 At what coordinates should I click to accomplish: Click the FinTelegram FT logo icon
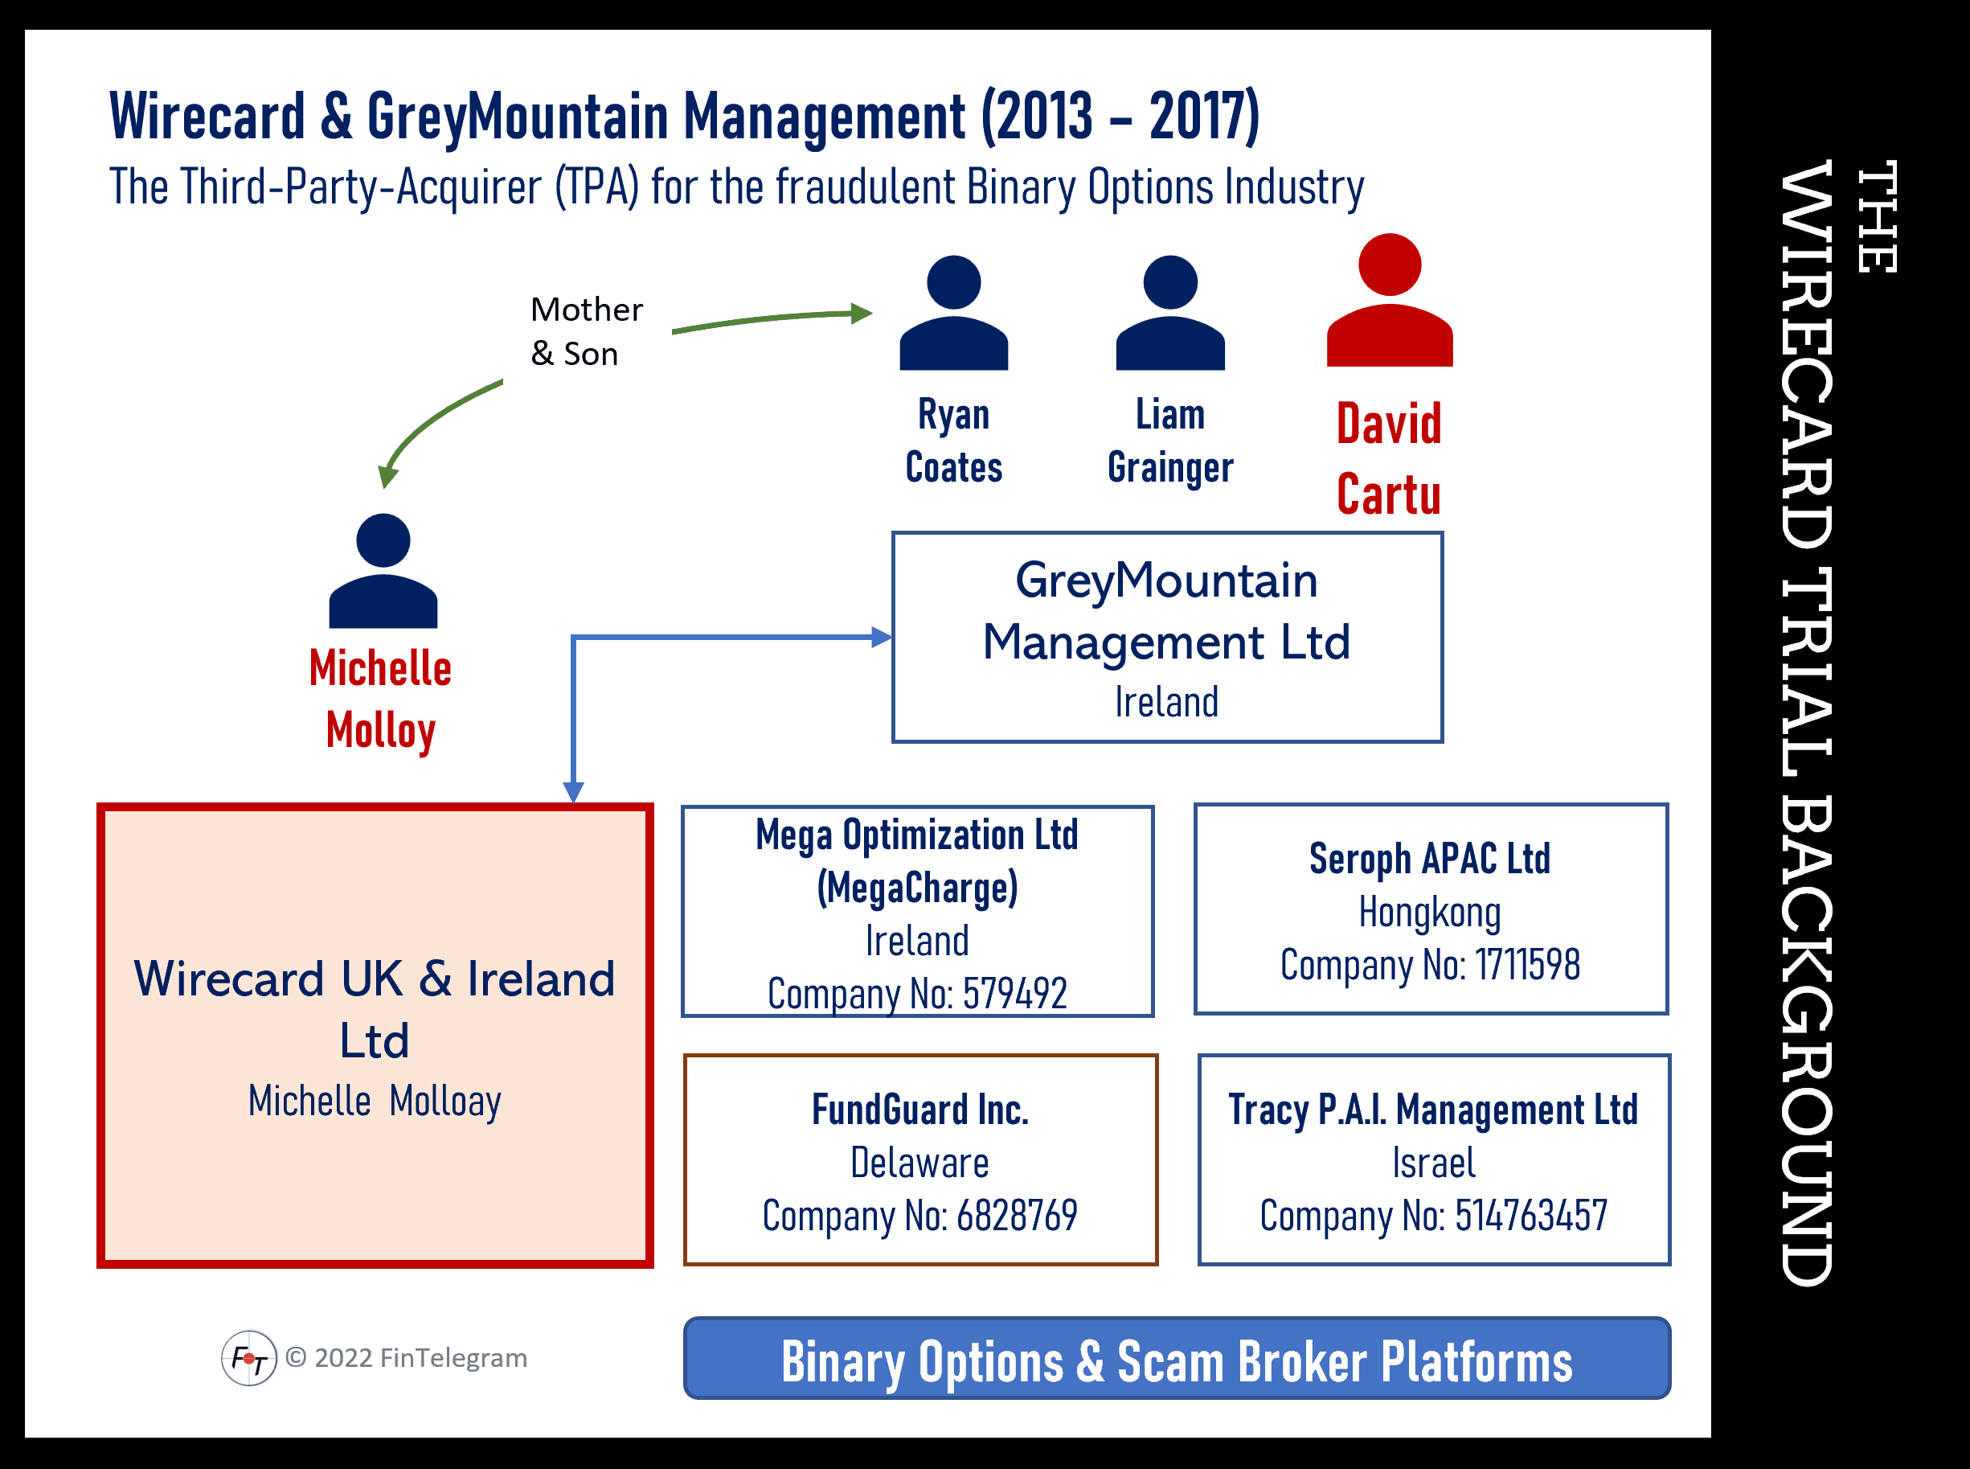[248, 1358]
